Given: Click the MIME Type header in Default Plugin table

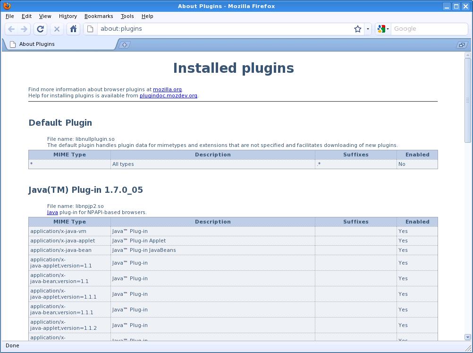Looking at the screenshot, I should [70, 155].
